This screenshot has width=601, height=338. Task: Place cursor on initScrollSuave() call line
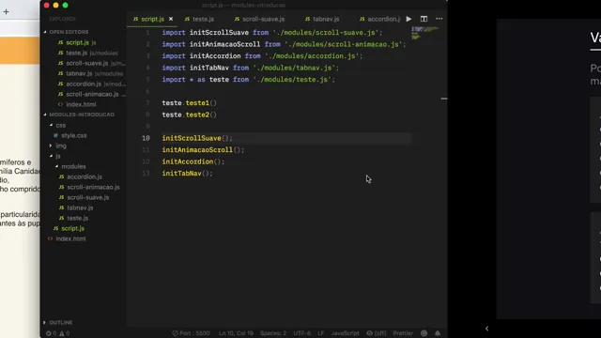click(197, 138)
